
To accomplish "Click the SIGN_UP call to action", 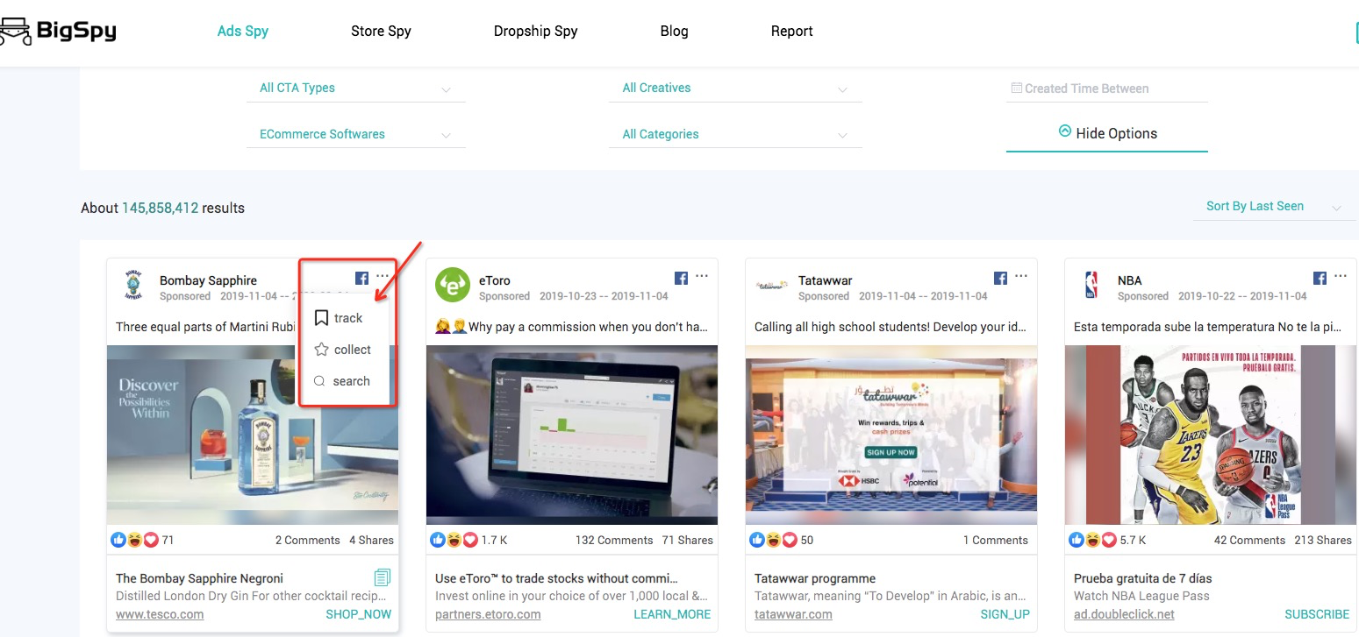I will 1005,614.
